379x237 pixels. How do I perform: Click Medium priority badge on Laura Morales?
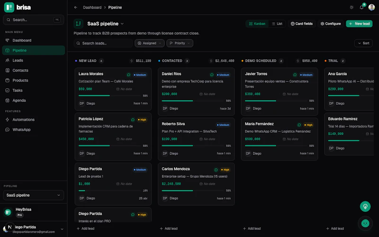click(140, 75)
